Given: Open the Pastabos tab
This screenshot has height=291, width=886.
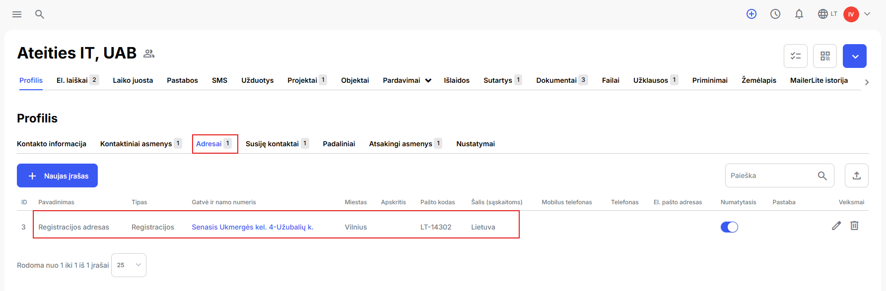Looking at the screenshot, I should (182, 80).
